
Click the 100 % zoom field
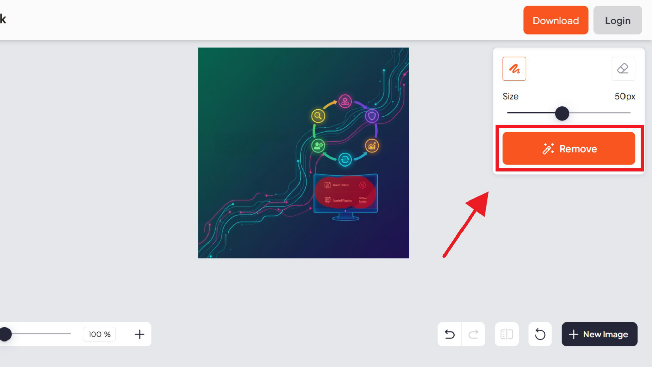tap(99, 334)
